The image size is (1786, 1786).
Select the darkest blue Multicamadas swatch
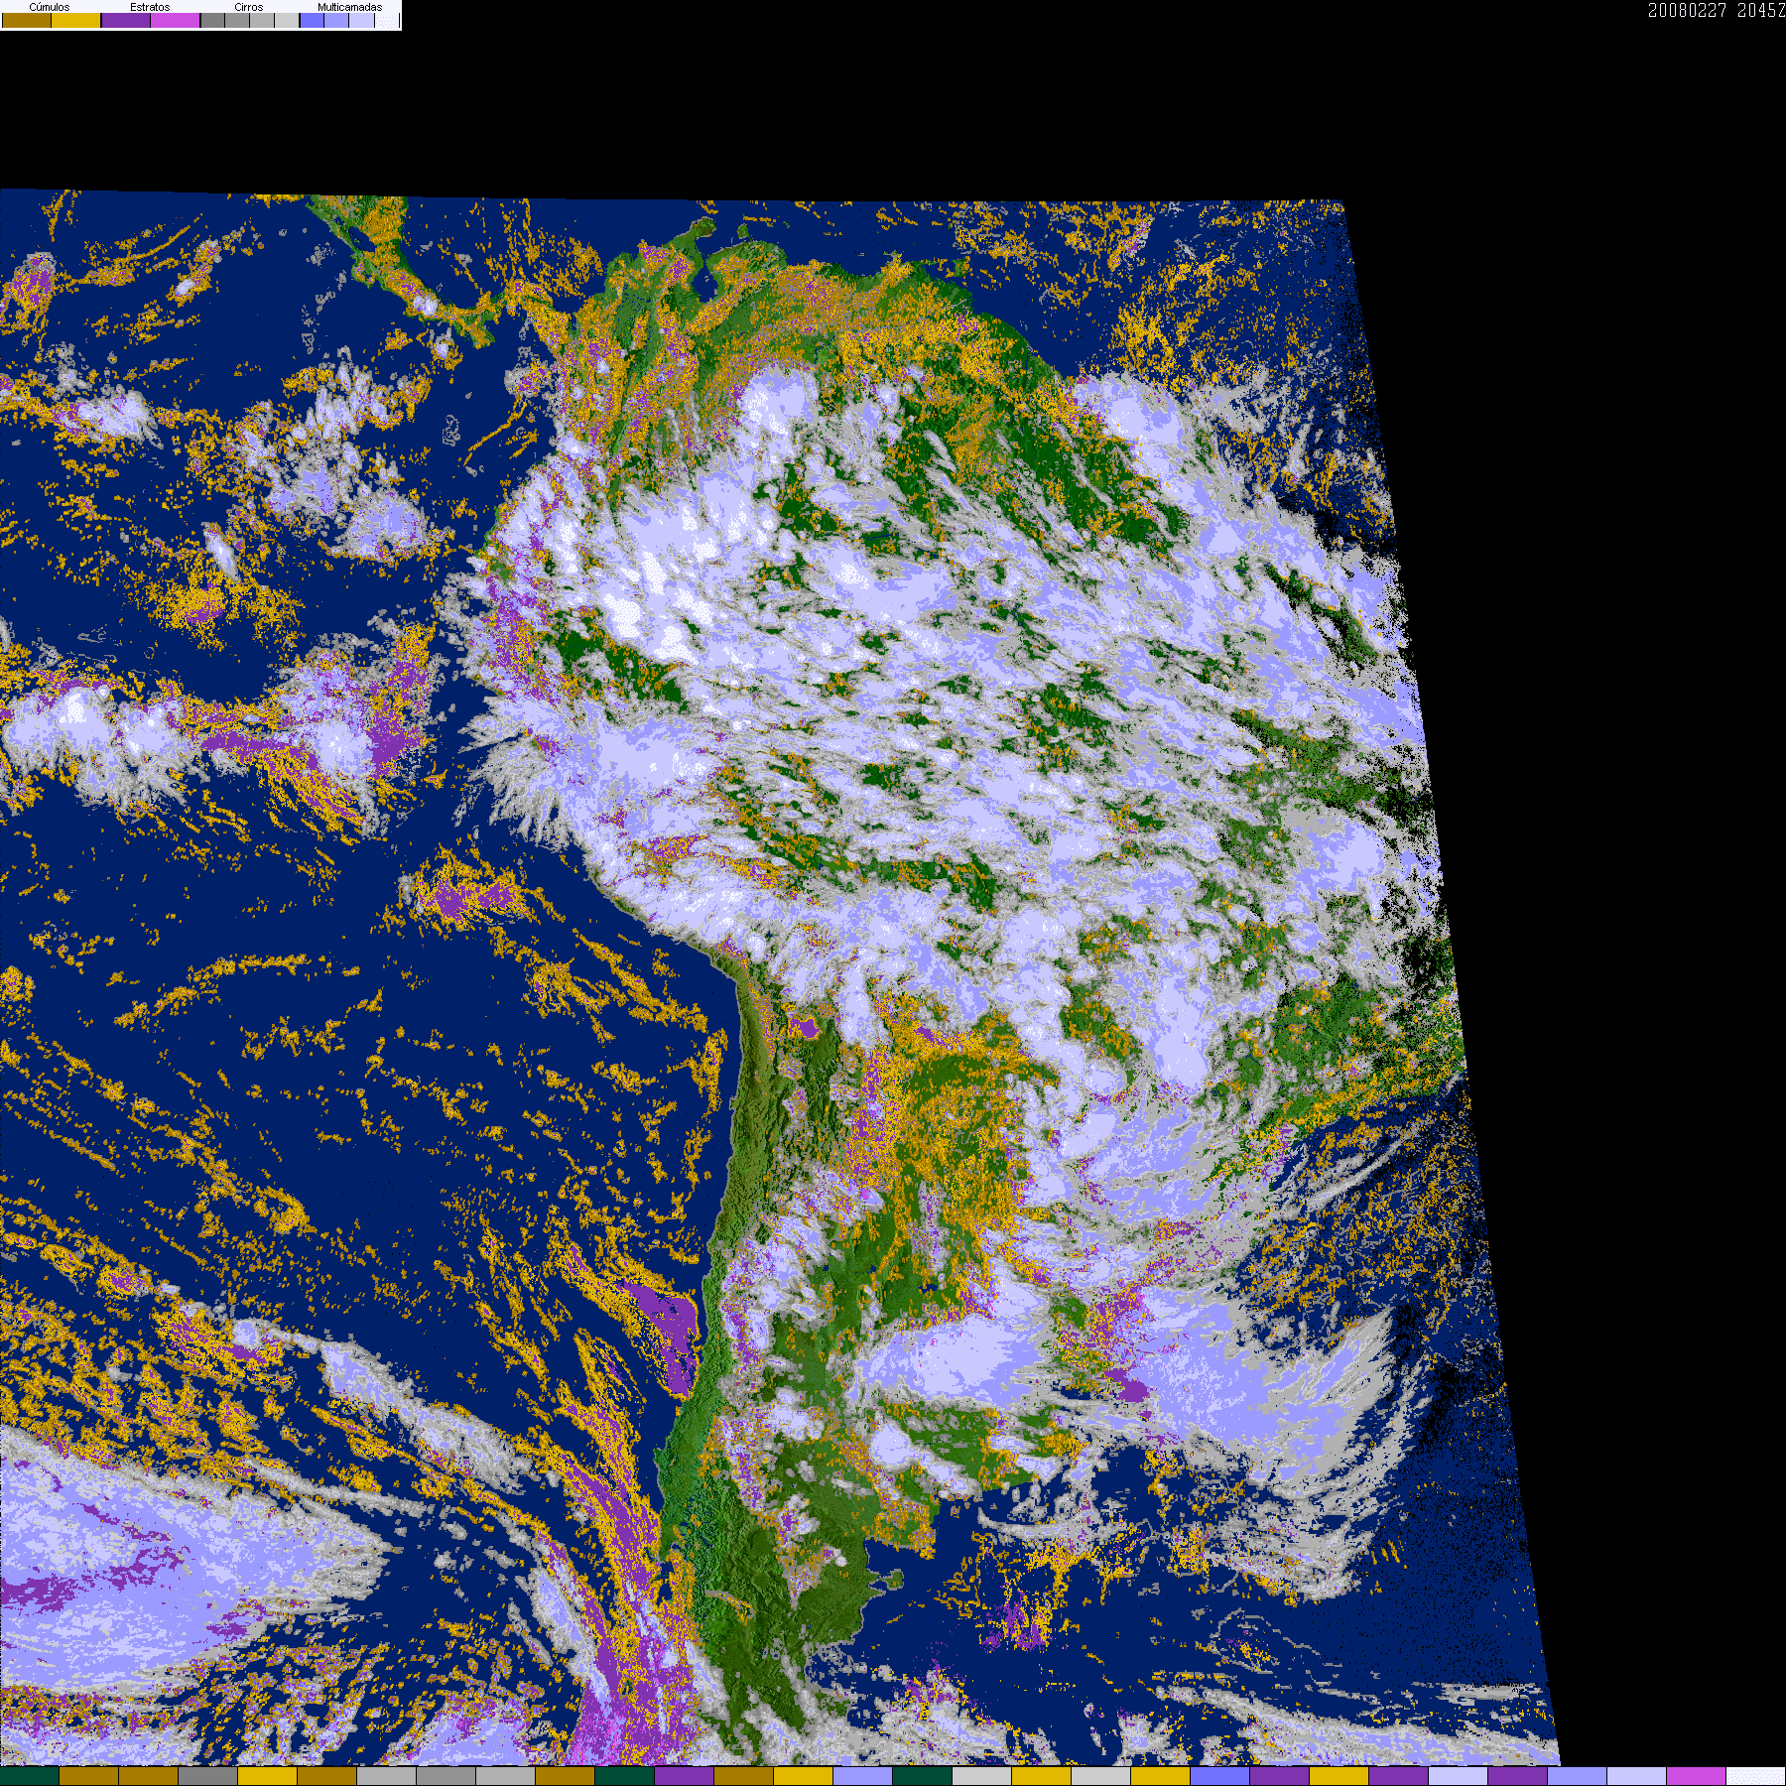coord(312,20)
